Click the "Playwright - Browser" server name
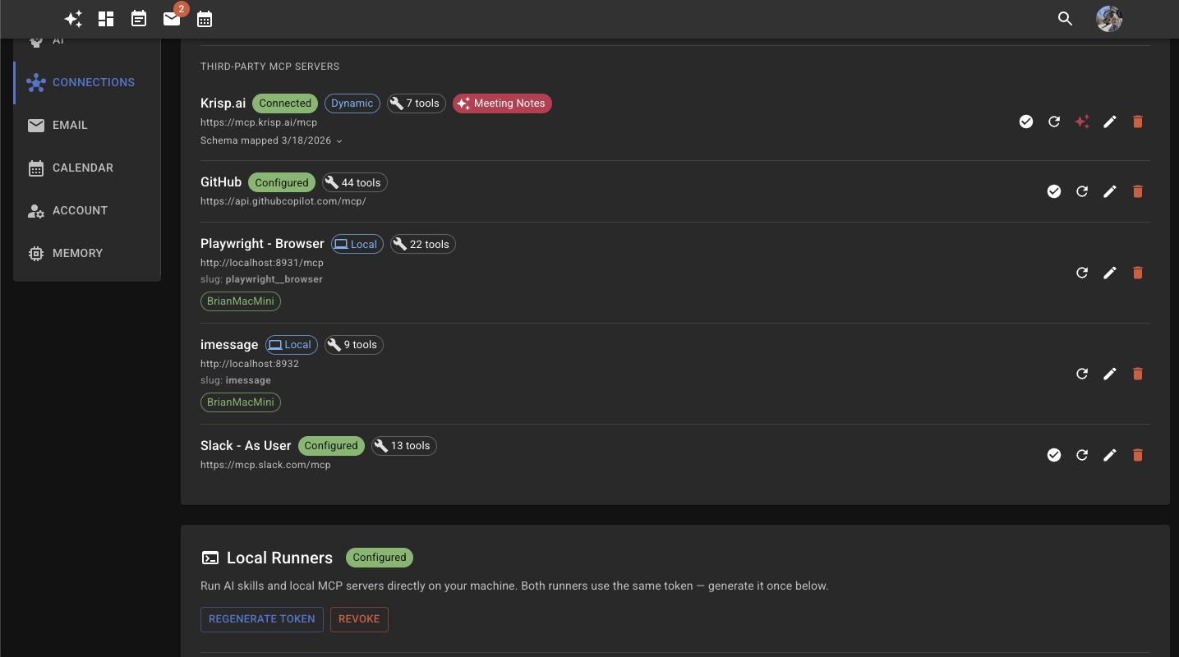 tap(262, 244)
